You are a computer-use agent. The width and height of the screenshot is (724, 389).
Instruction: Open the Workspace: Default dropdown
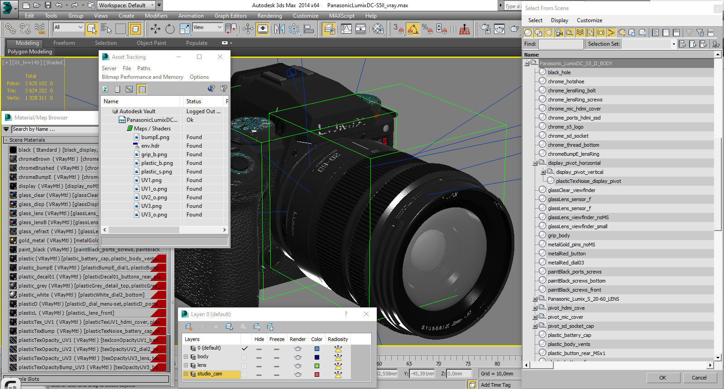point(126,5)
